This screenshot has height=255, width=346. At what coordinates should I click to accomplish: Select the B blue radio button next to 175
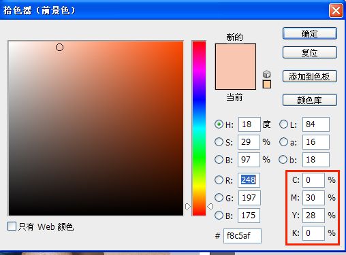coord(219,216)
